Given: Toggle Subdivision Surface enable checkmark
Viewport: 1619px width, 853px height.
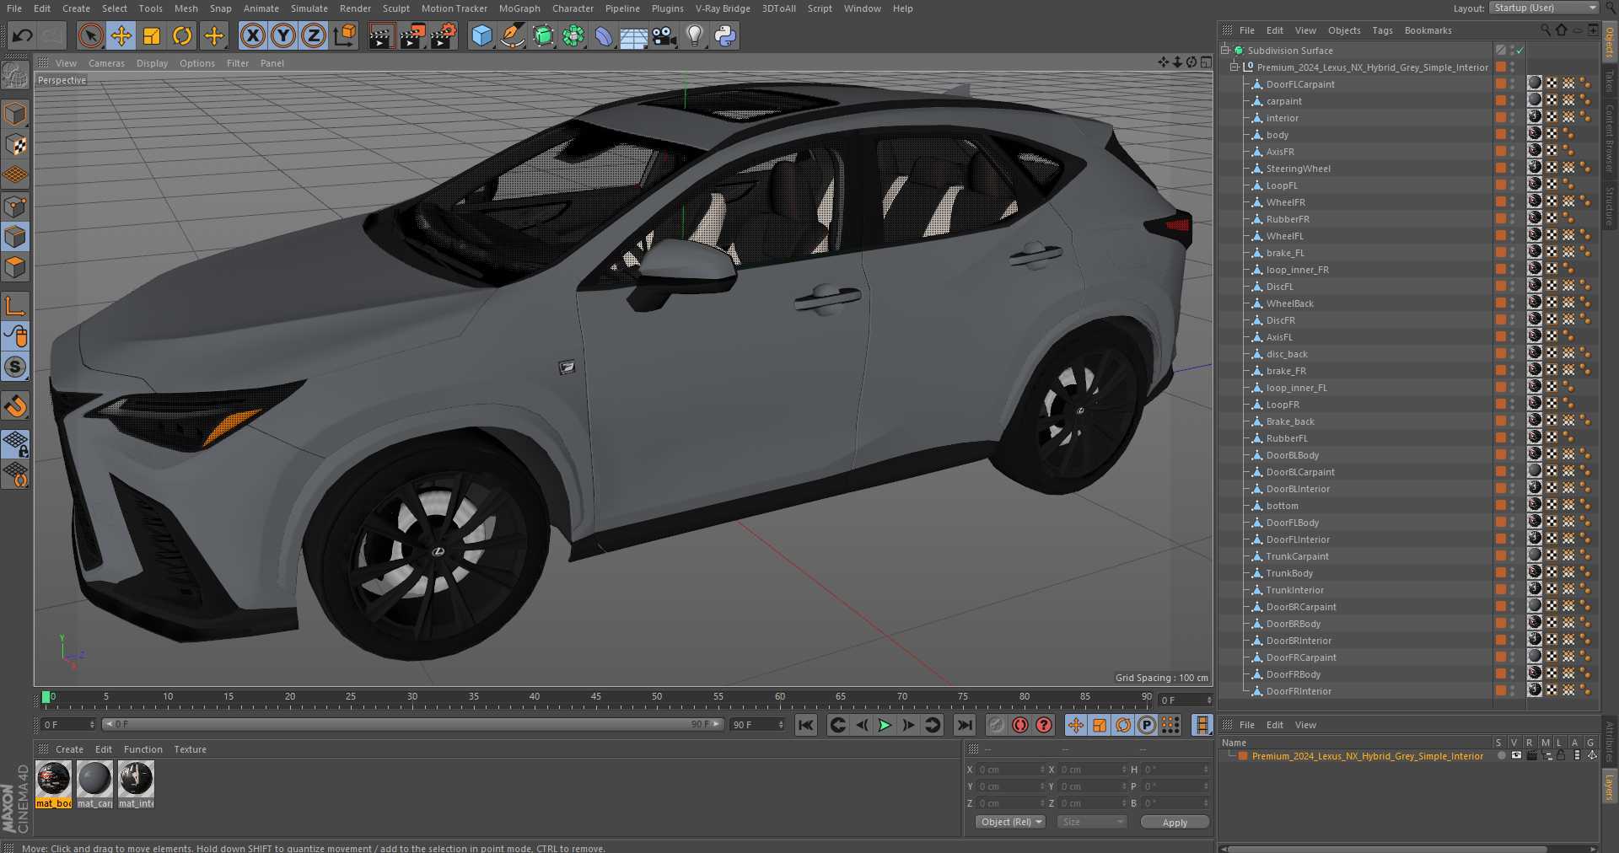Looking at the screenshot, I should (x=1519, y=51).
